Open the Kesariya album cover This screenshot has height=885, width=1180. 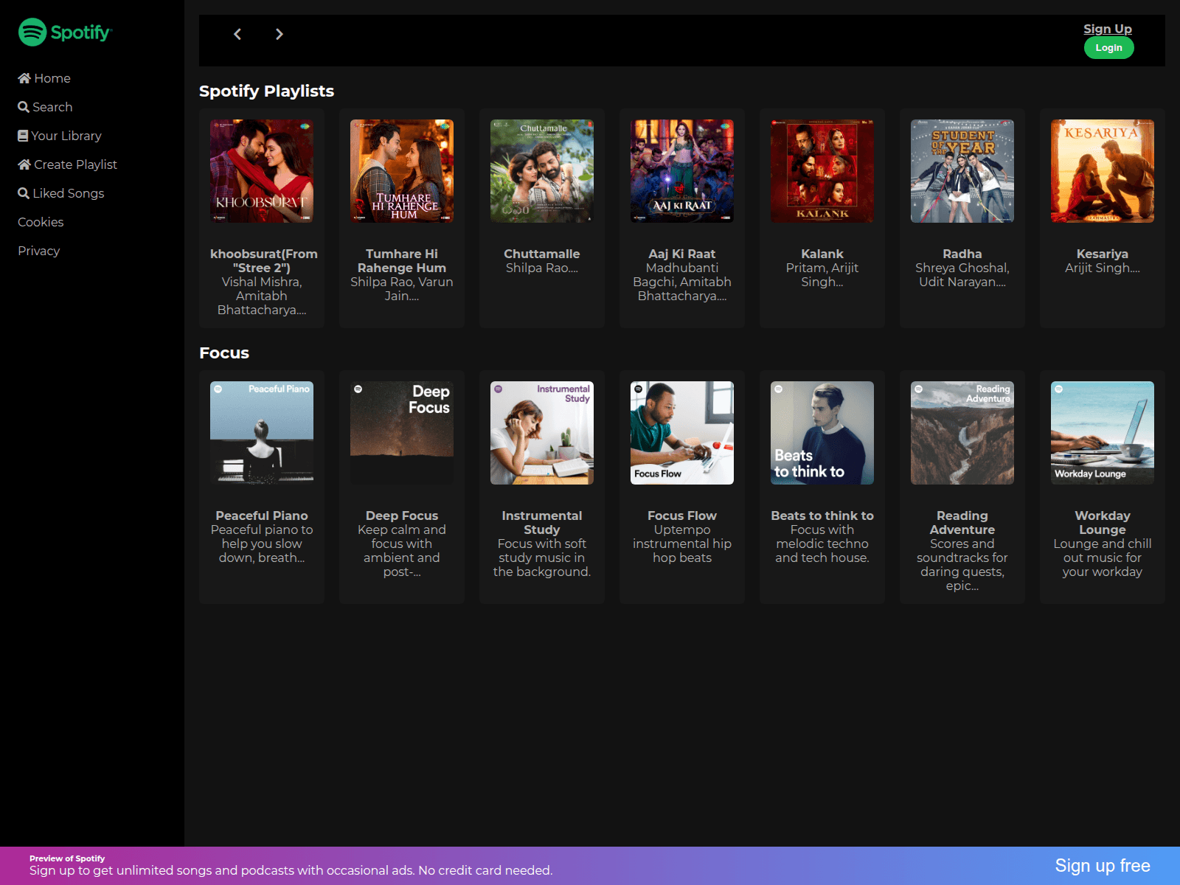tap(1103, 171)
